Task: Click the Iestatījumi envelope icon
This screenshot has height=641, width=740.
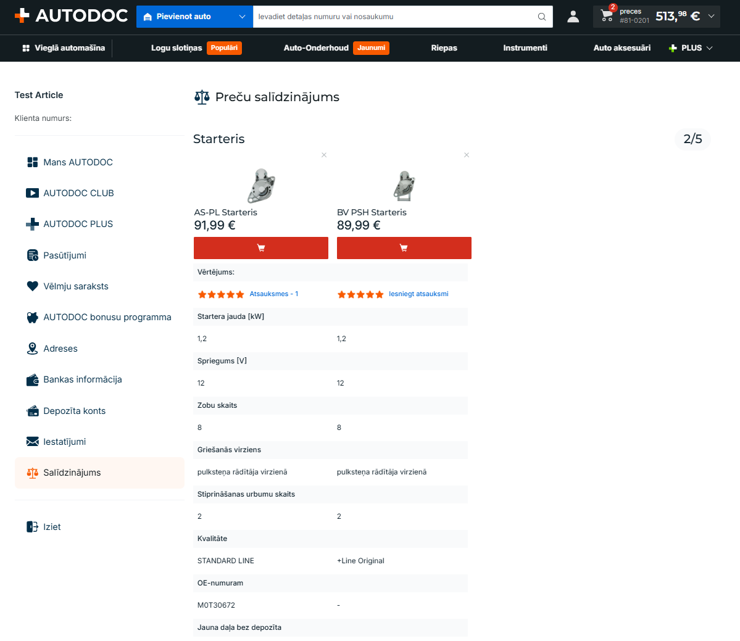Action: (x=32, y=442)
